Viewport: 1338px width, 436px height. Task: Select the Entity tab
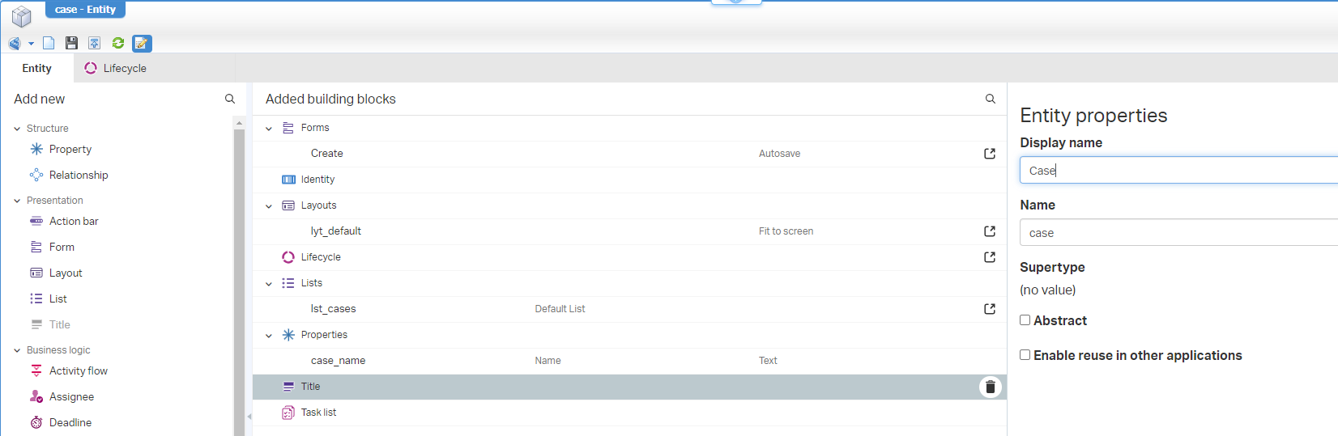(x=36, y=69)
